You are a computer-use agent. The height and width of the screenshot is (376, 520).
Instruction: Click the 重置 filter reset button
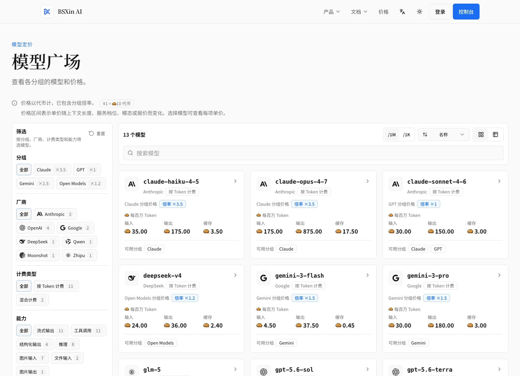coord(97,133)
